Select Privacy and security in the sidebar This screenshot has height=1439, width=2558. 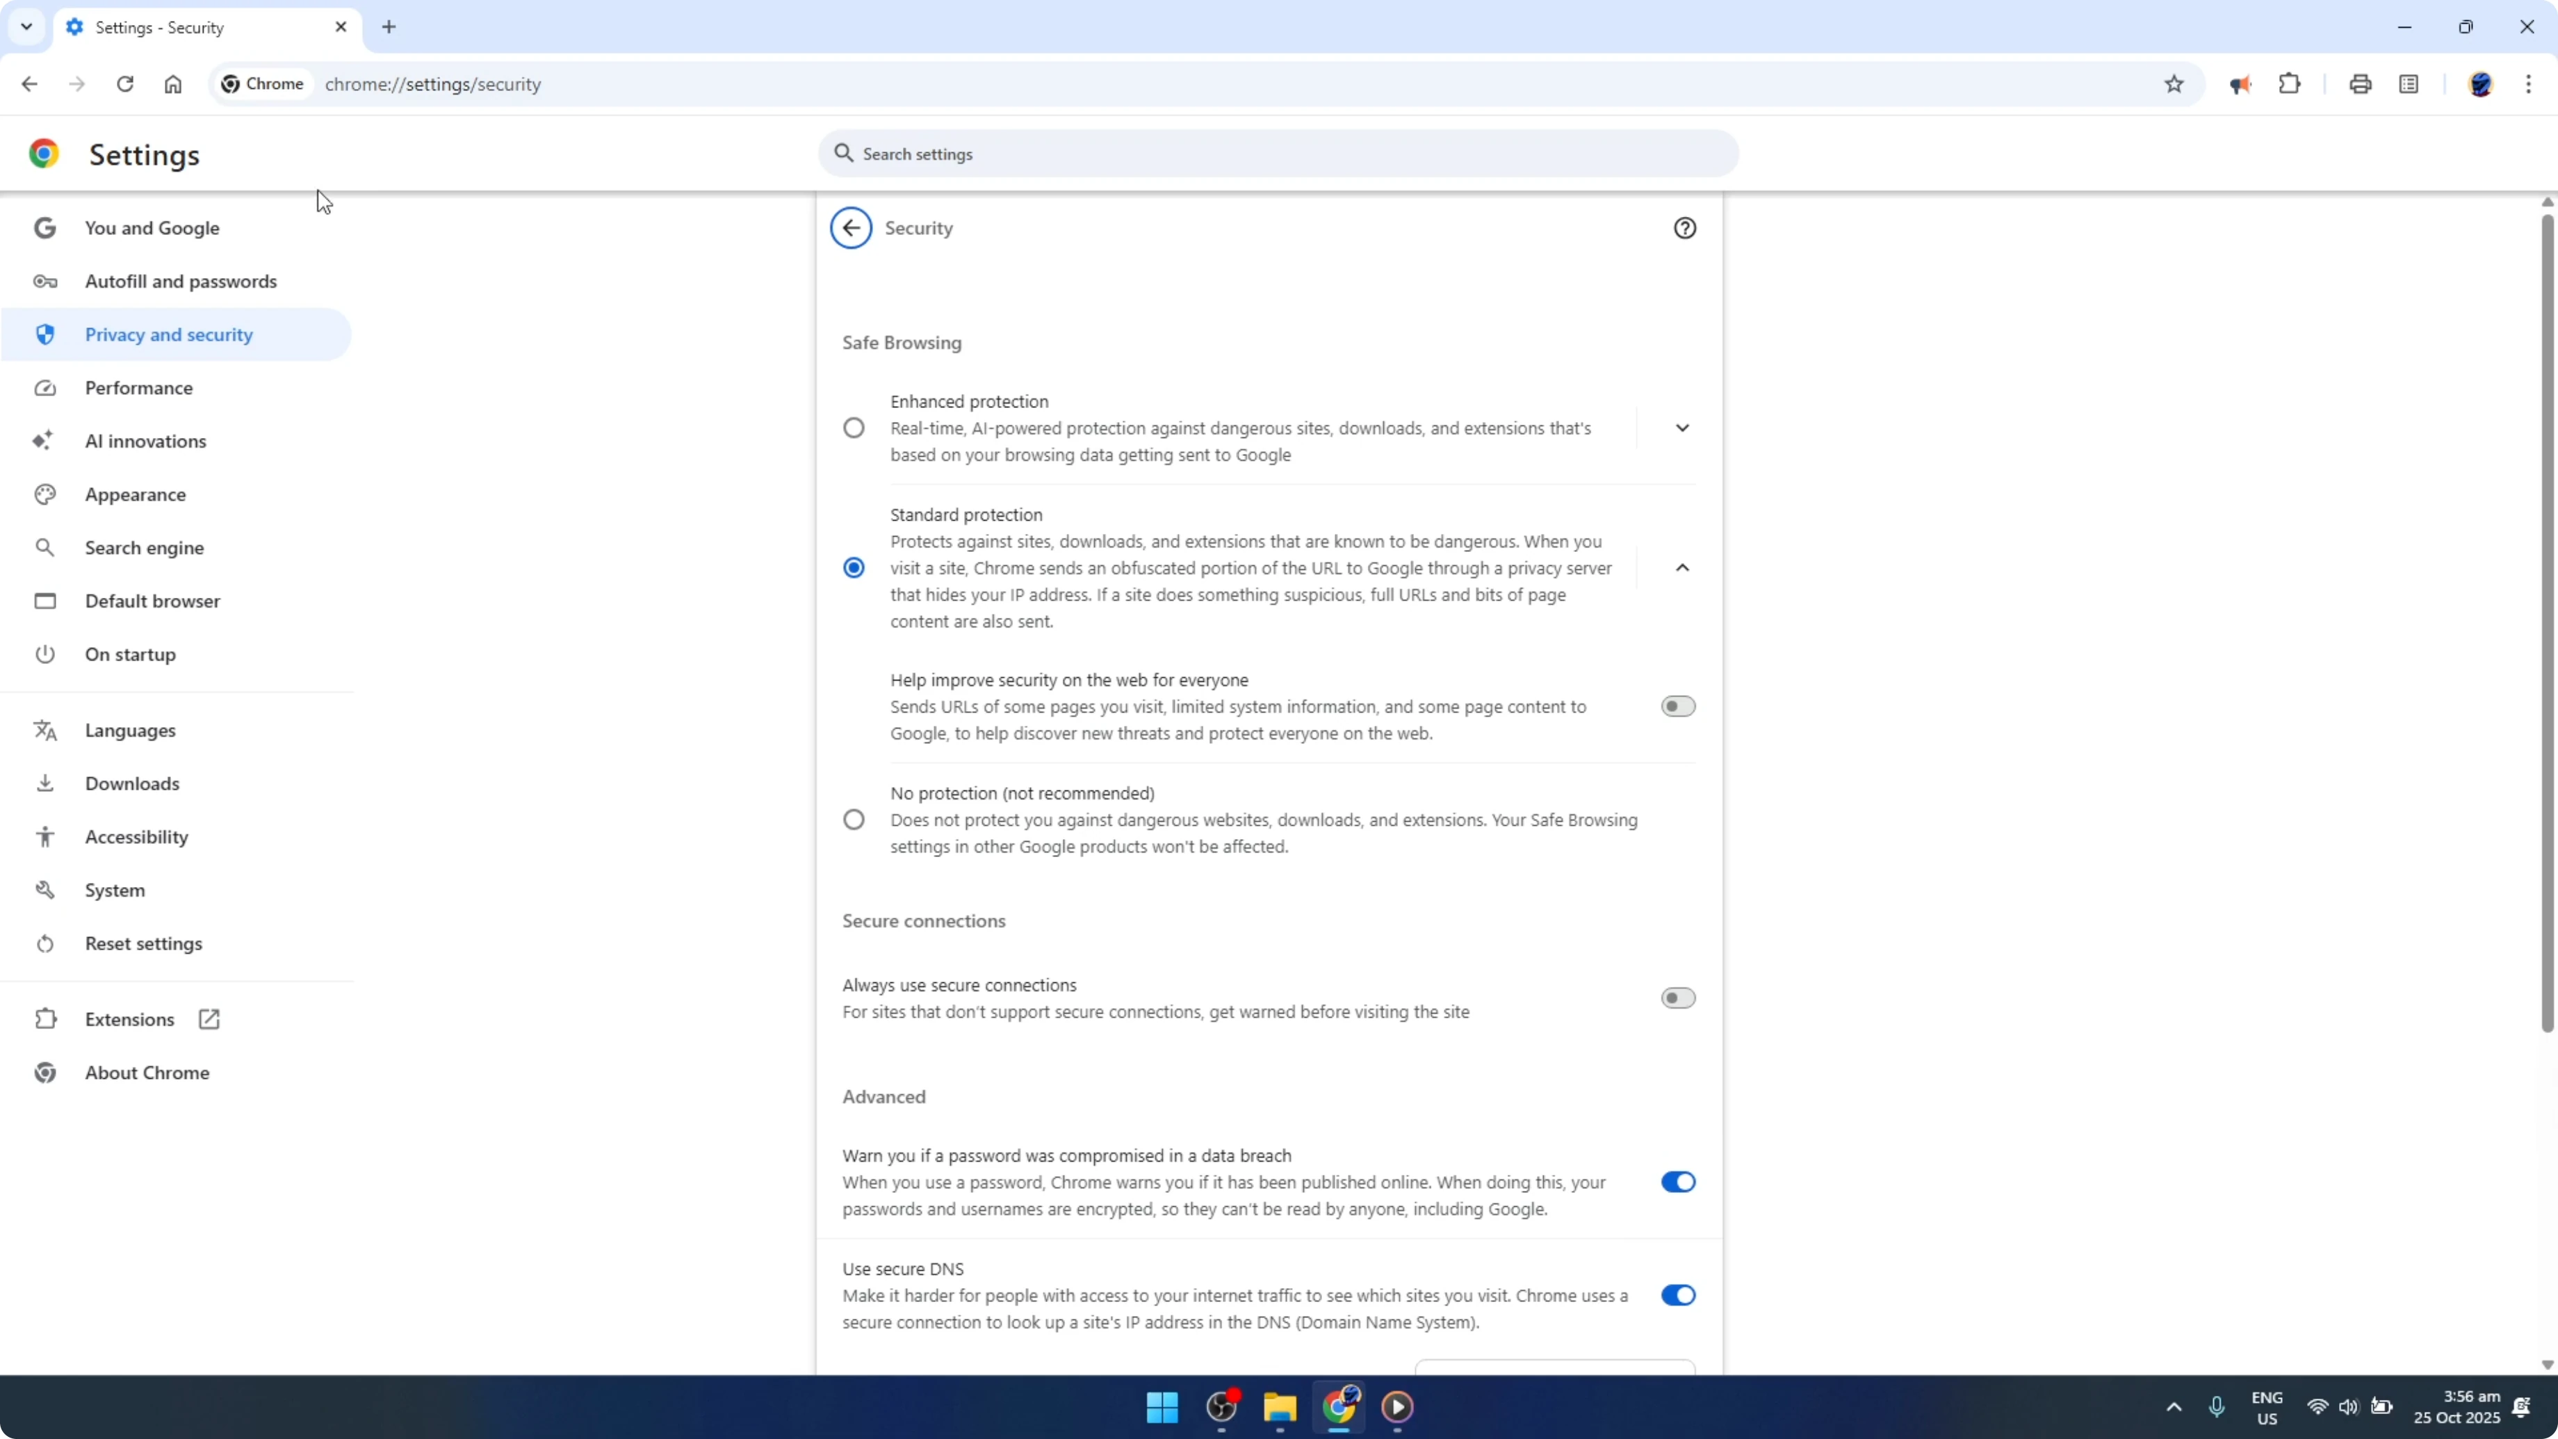click(169, 334)
